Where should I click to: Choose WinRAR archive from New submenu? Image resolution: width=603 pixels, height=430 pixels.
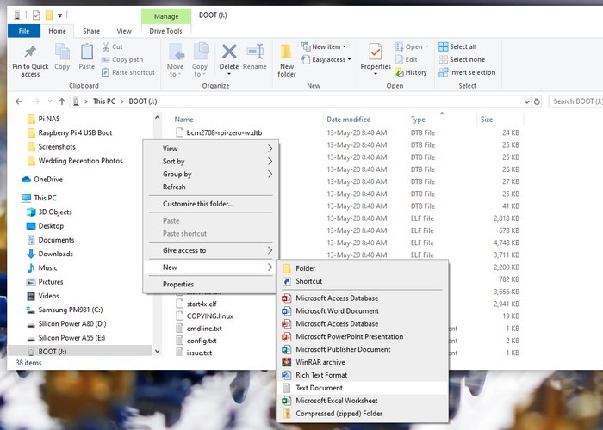tap(320, 362)
